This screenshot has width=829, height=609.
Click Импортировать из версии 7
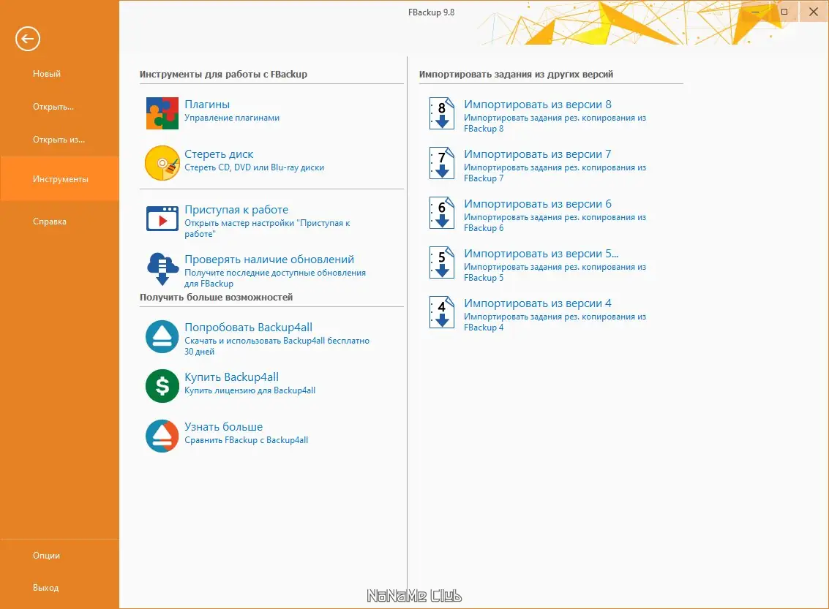(x=538, y=154)
